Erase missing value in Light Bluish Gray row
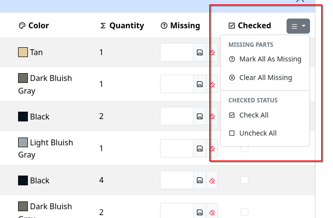 (x=212, y=148)
